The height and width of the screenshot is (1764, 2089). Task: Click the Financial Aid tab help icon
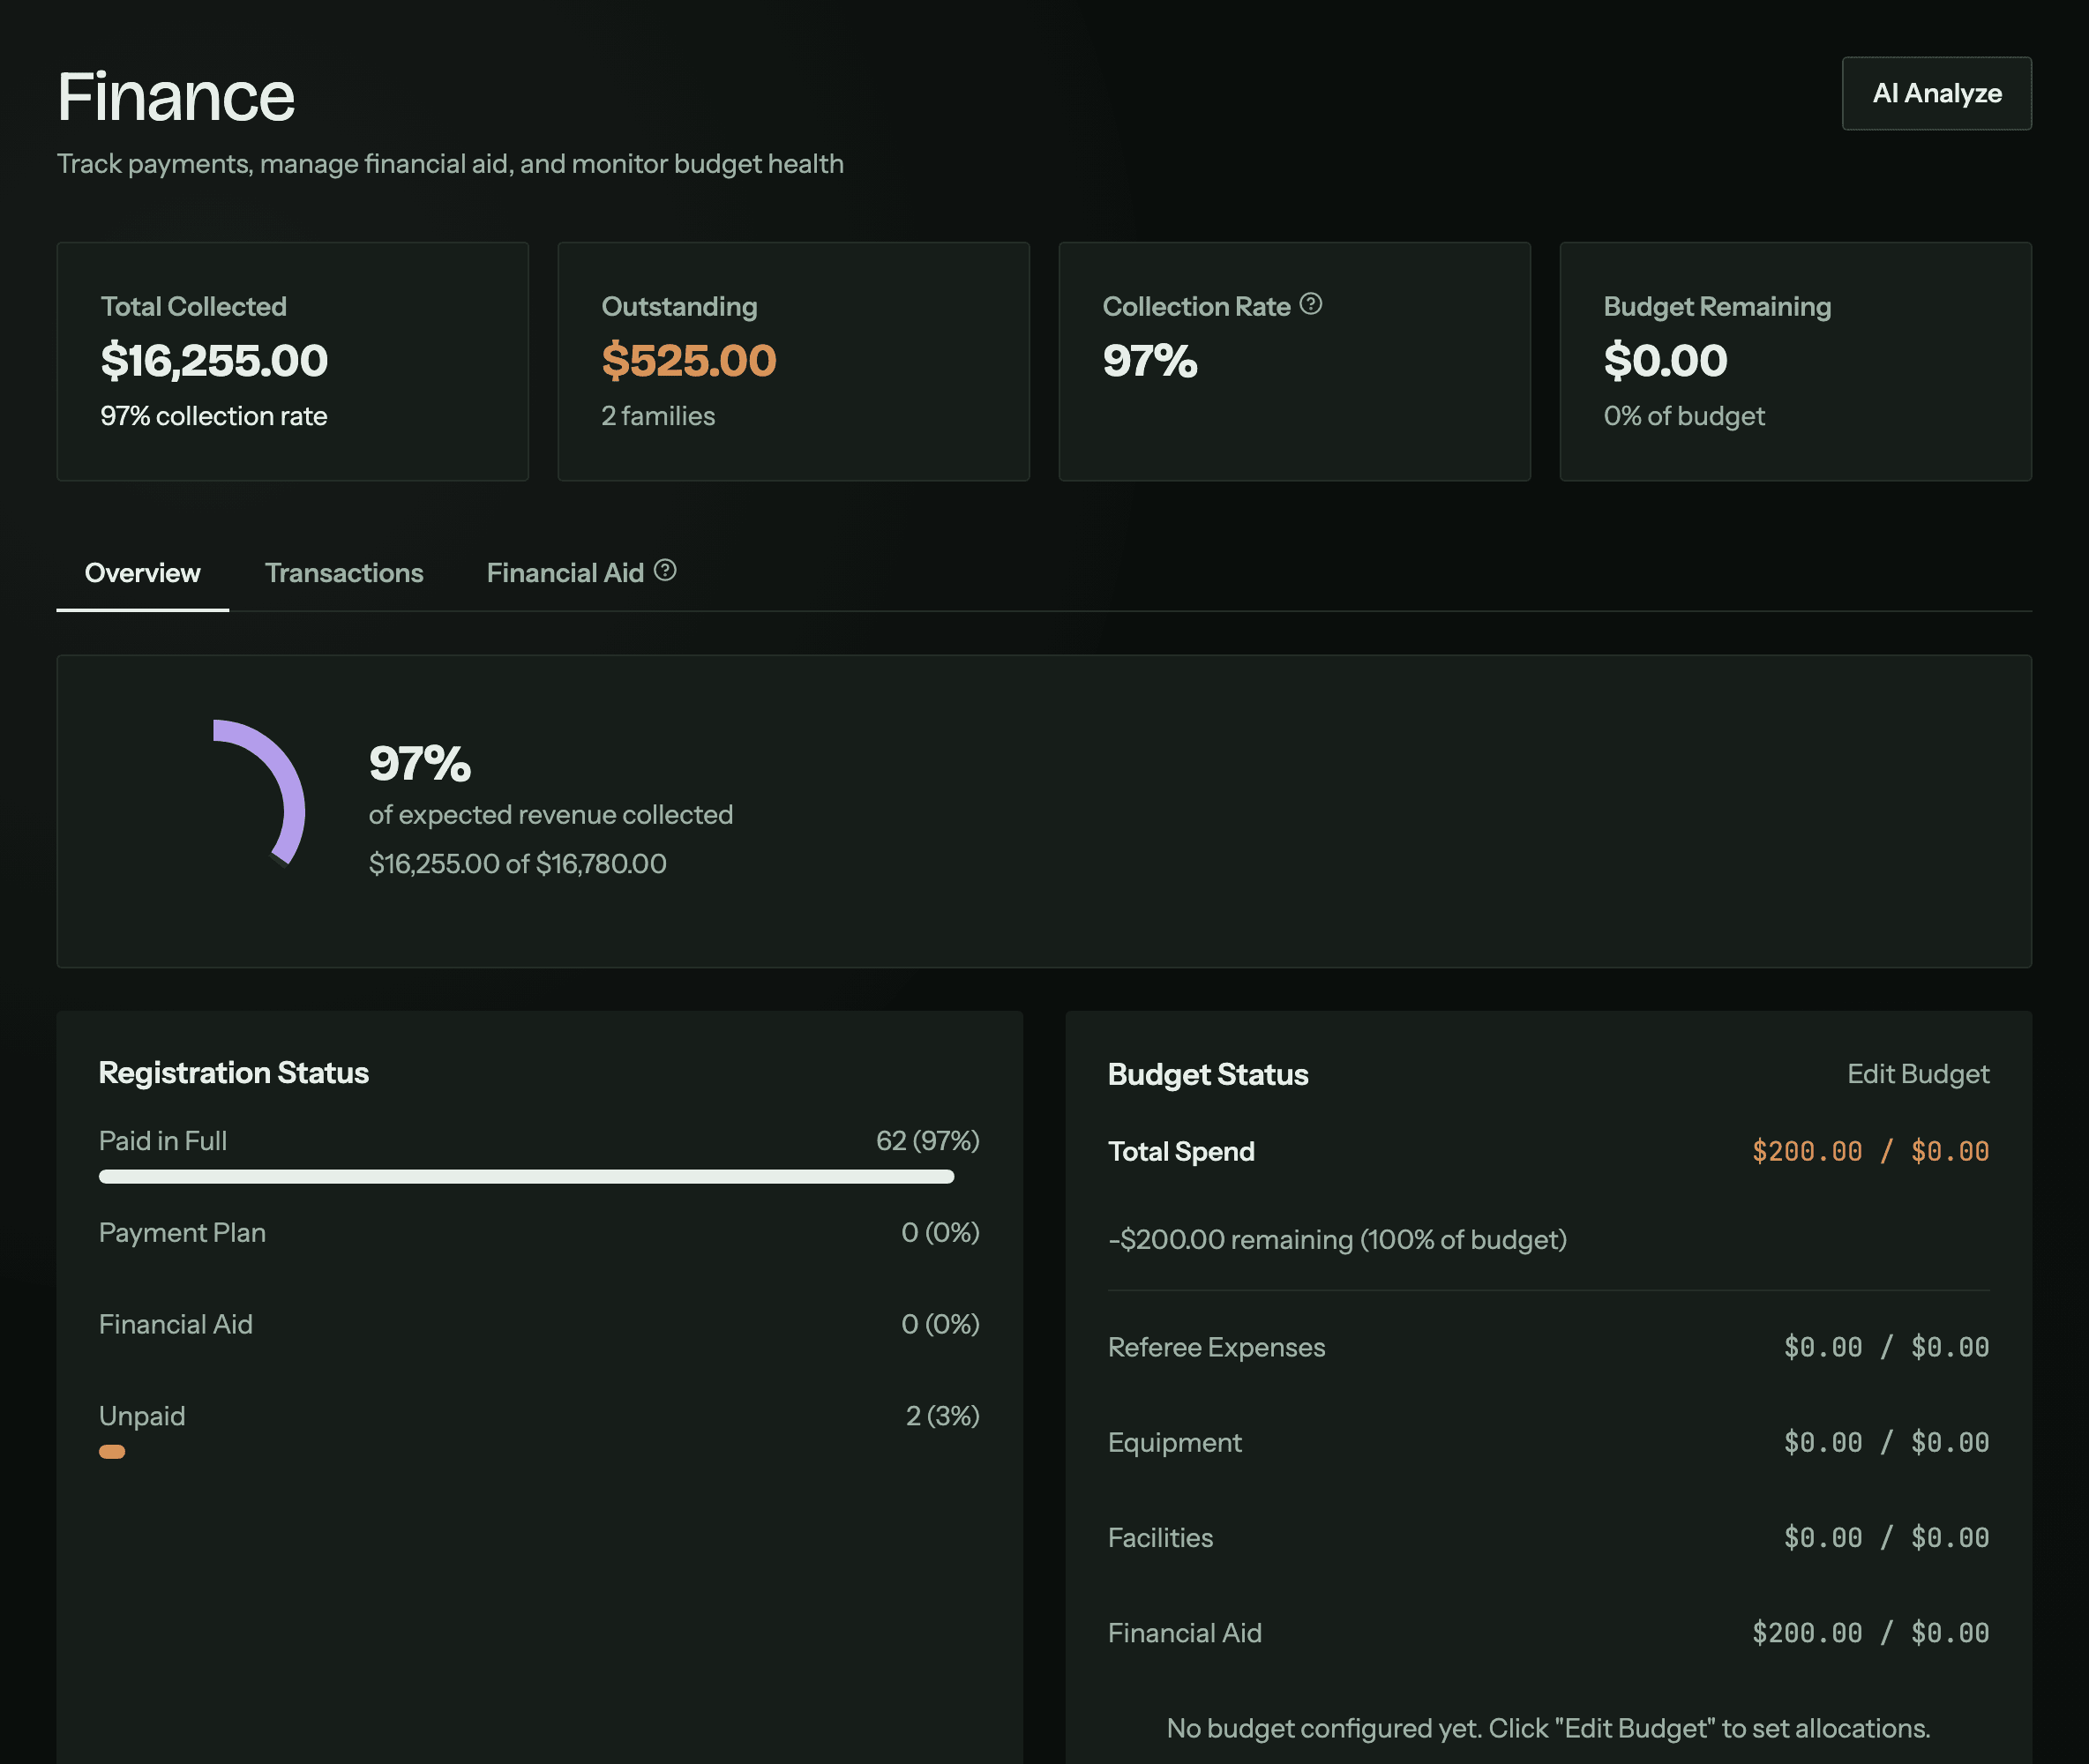pos(665,571)
